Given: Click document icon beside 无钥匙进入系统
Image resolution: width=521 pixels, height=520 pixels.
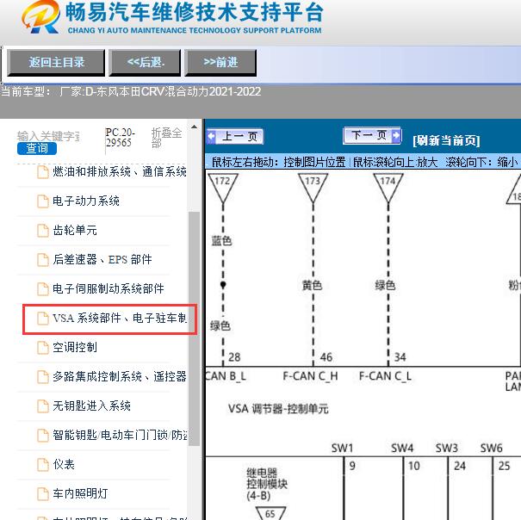Looking at the screenshot, I should [x=42, y=406].
